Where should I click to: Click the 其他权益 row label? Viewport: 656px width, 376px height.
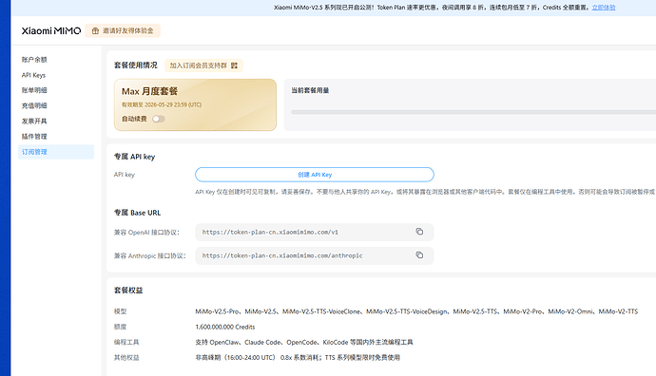126,358
